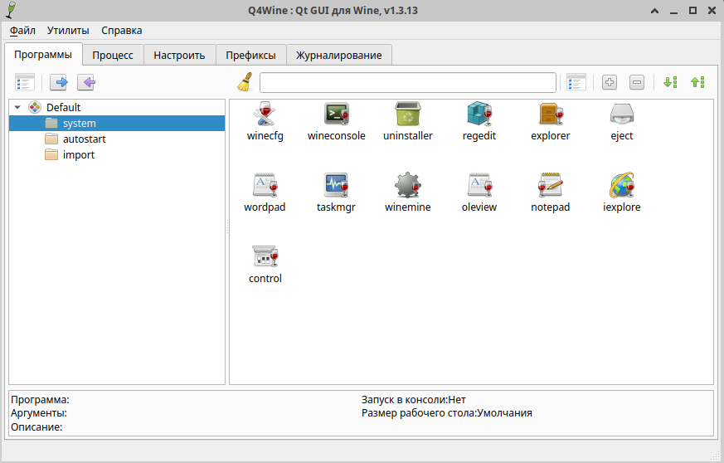This screenshot has width=724, height=463.
Task: Click the list view icon right of search field
Action: tap(576, 82)
